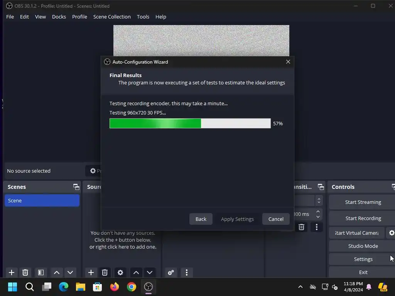Image resolution: width=395 pixels, height=296 pixels.
Task: Add a new source with plus icon
Action: [91, 272]
